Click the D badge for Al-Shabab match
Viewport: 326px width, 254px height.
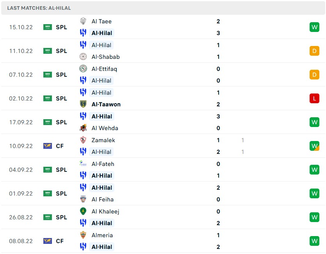(x=314, y=51)
